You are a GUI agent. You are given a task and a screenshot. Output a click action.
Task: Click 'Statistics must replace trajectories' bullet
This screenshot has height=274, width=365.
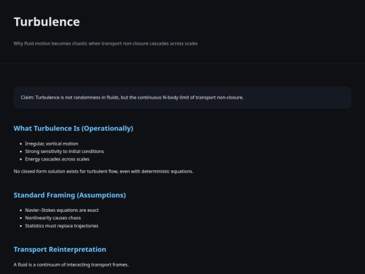(62, 226)
